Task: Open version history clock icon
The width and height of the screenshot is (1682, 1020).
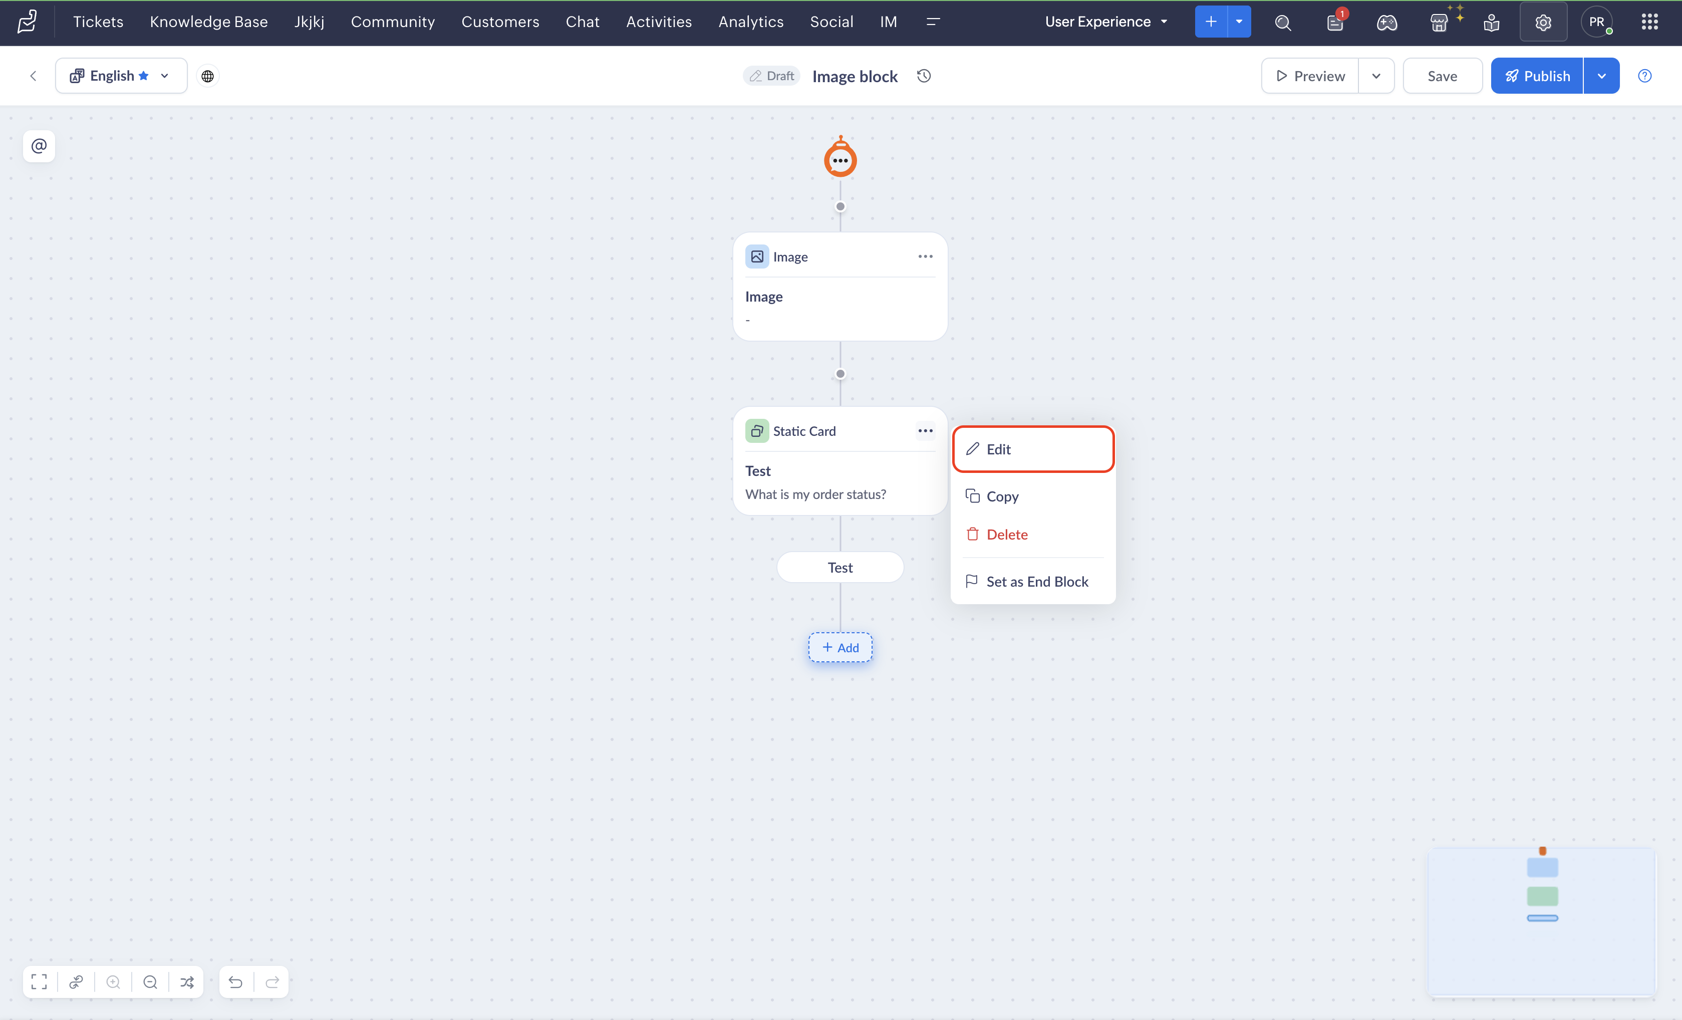Action: click(x=924, y=76)
